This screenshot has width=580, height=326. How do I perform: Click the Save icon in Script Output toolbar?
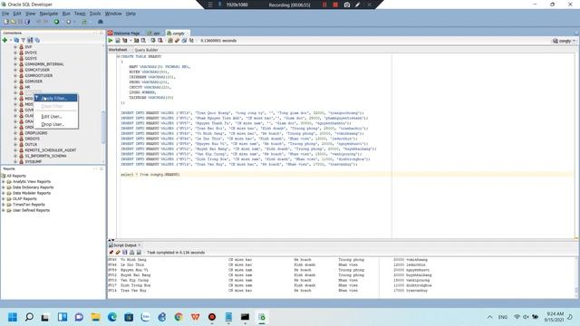tap(125, 253)
